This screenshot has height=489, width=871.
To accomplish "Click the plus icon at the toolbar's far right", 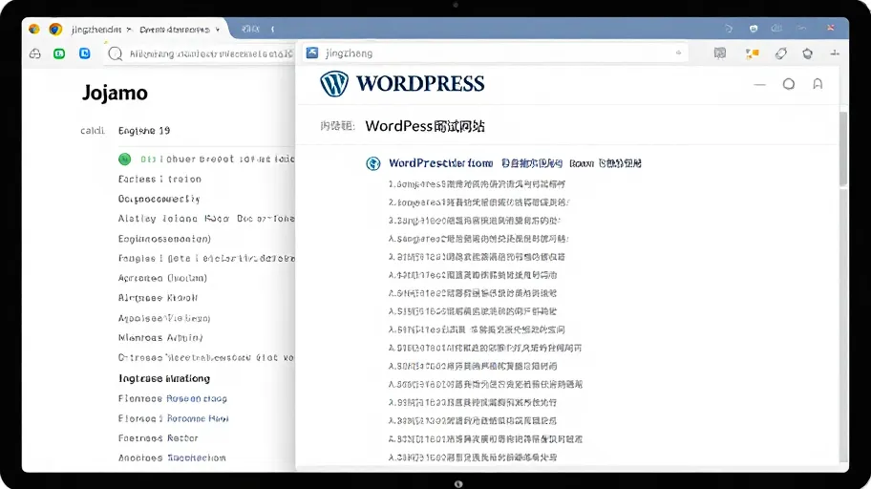I will click(835, 53).
